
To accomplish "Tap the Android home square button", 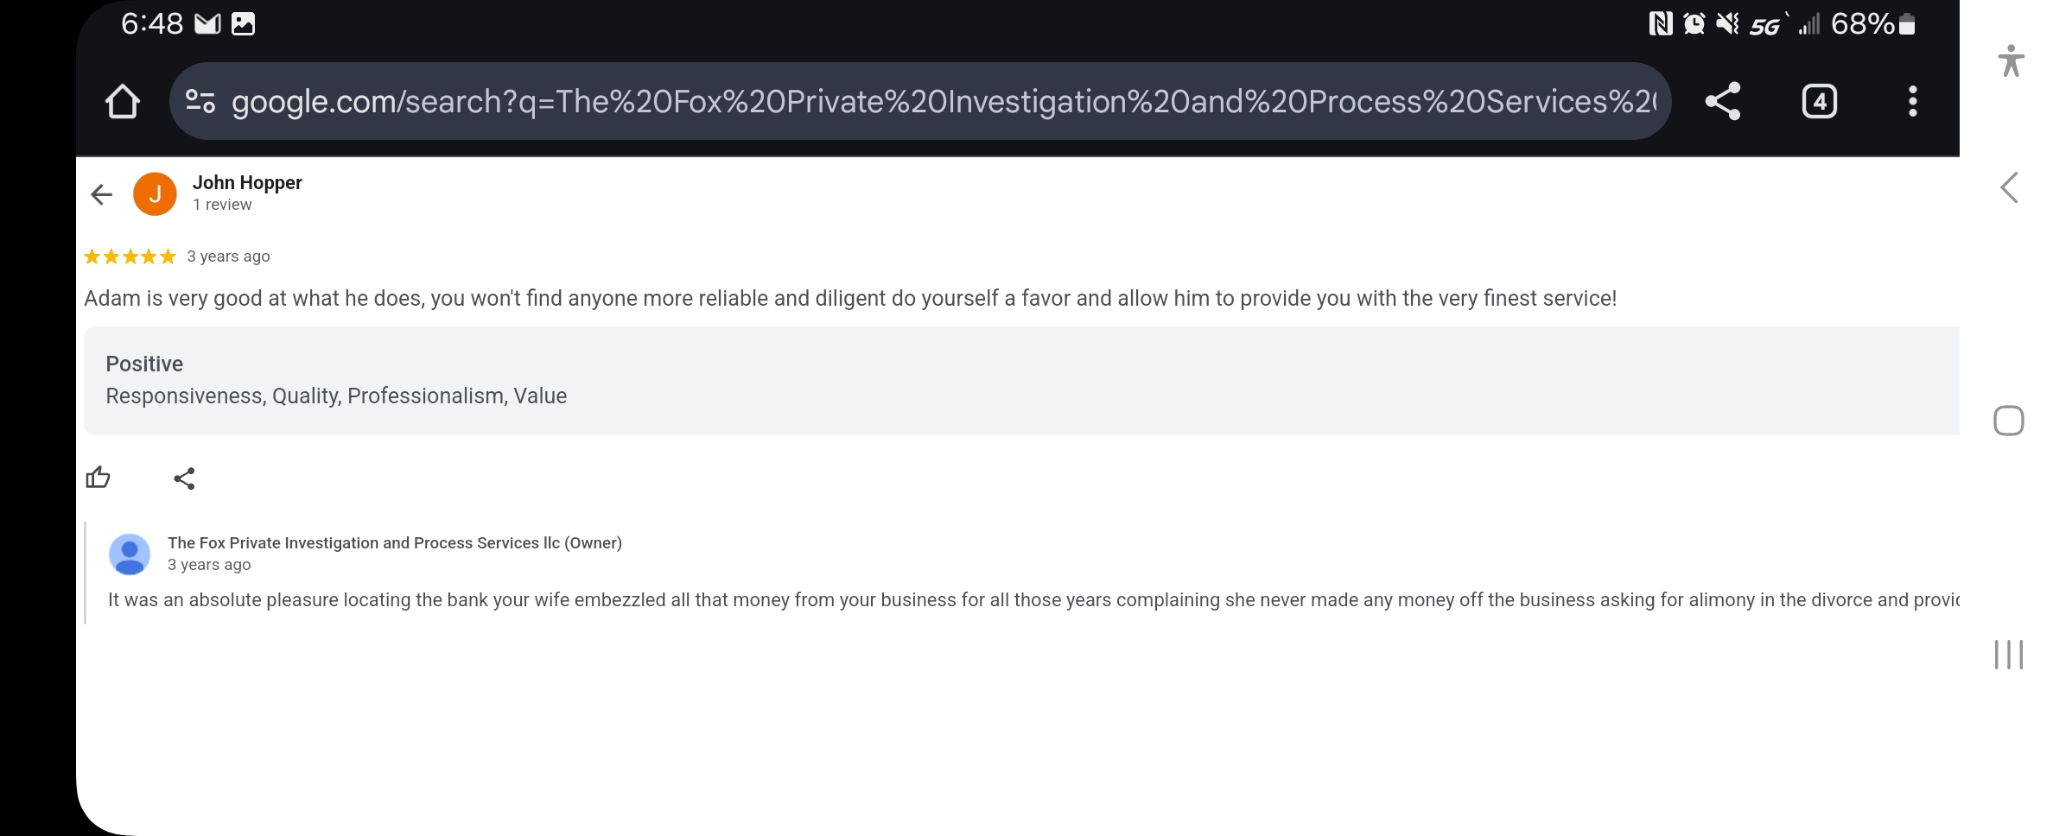I will 2009,421.
